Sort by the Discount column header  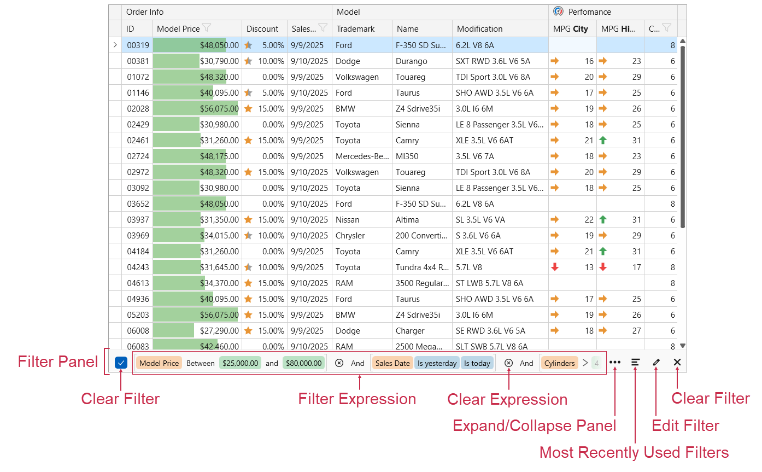click(265, 28)
